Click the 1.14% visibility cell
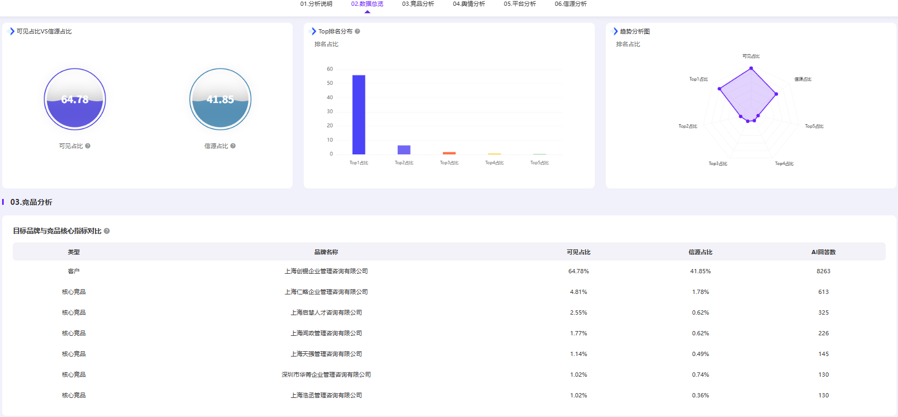 click(579, 354)
